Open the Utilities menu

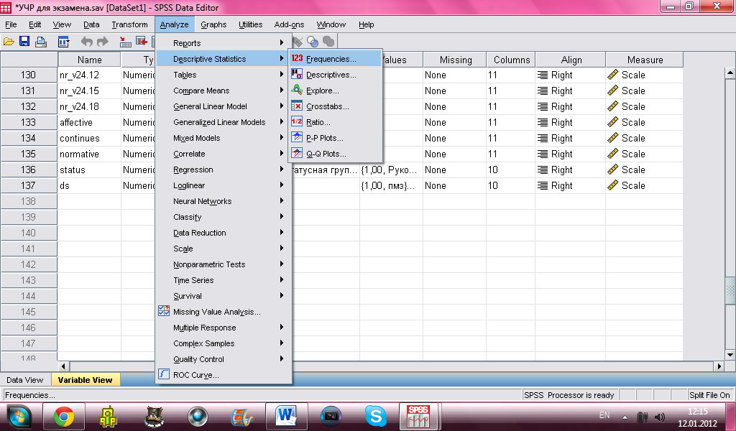(250, 24)
